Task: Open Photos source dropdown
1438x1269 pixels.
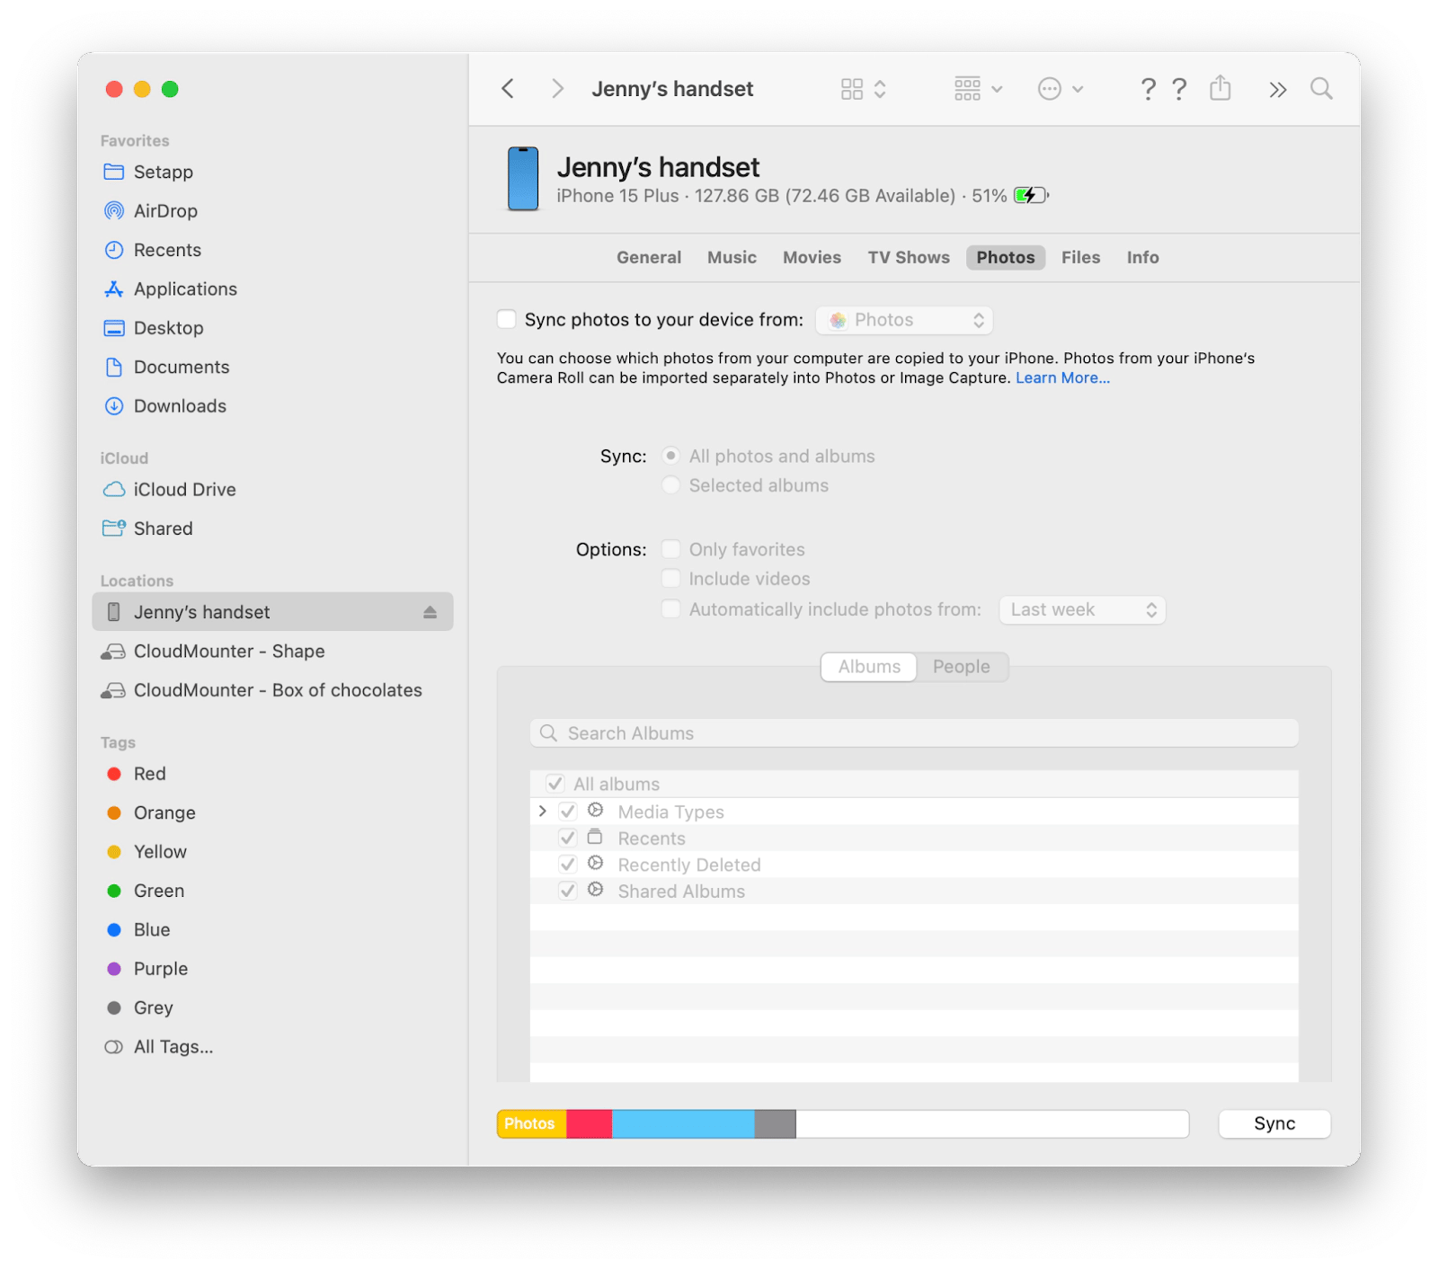Action: (904, 320)
